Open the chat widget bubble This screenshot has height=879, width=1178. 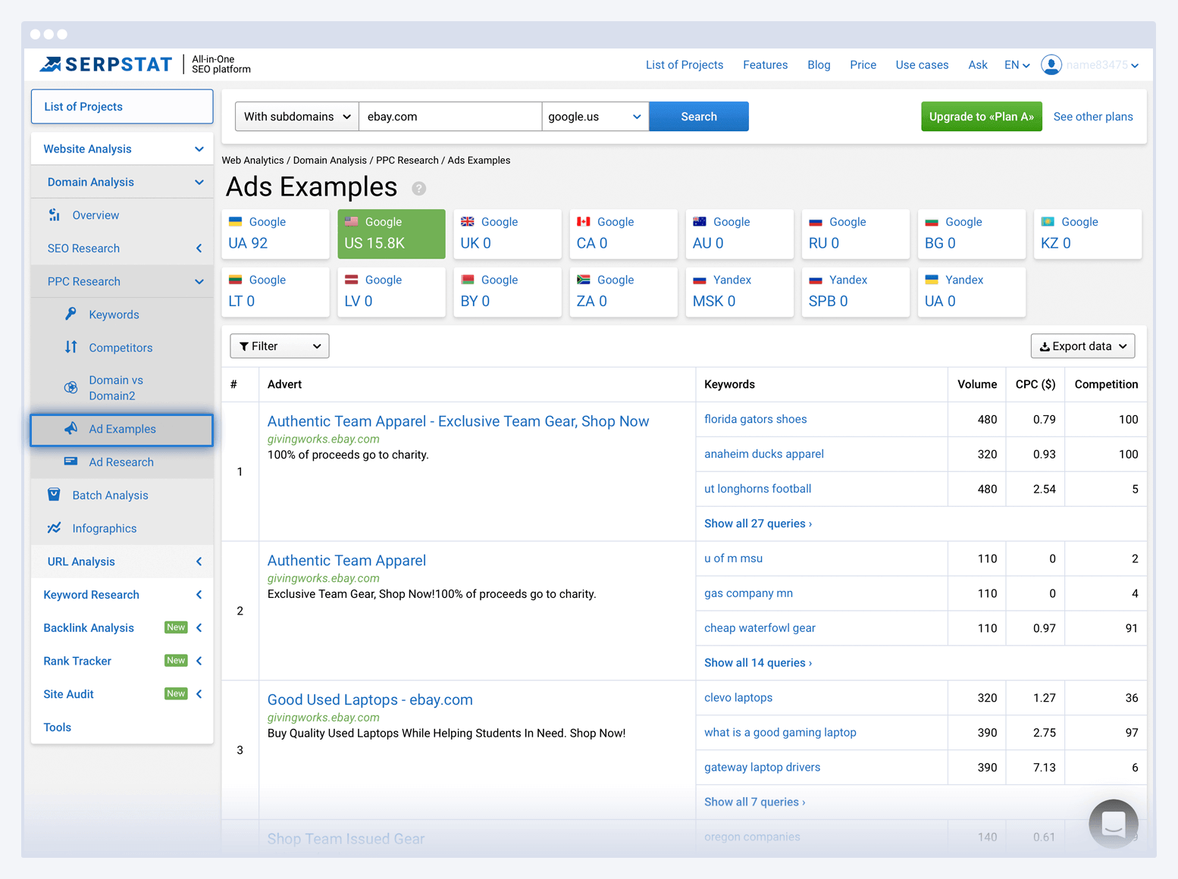tap(1113, 824)
